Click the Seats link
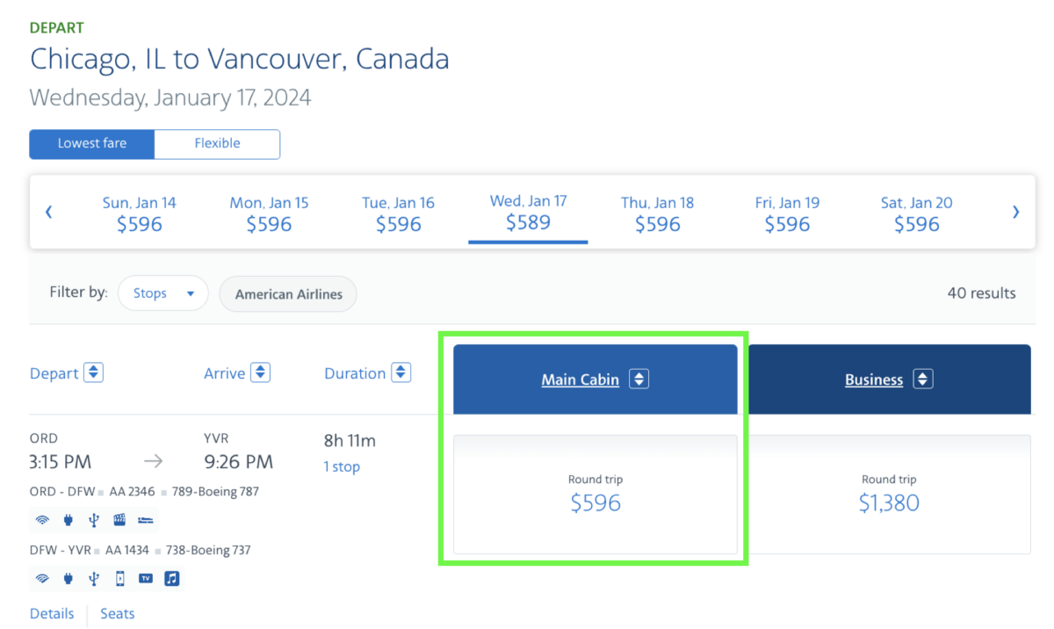The height and width of the screenshot is (629, 1054). tap(117, 613)
